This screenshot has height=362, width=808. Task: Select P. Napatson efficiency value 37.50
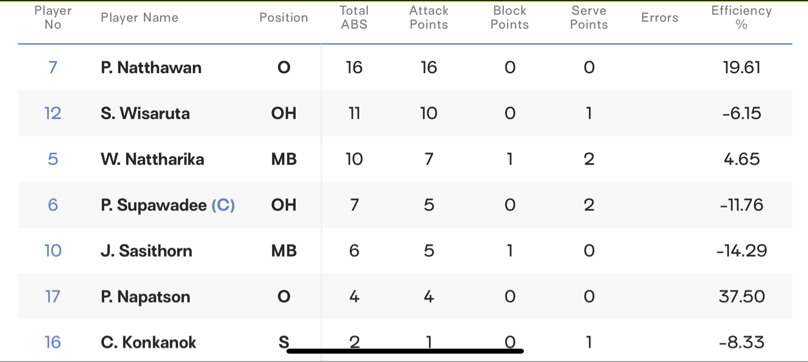[742, 296]
